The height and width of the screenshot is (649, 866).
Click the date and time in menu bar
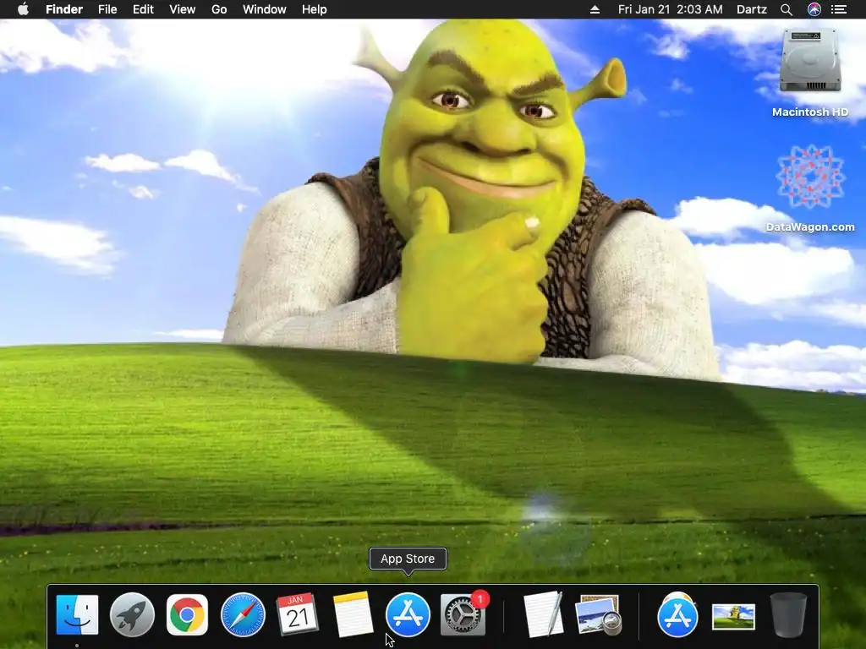click(x=671, y=9)
